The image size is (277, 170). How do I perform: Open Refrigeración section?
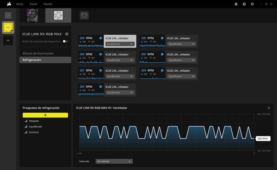pos(45,60)
